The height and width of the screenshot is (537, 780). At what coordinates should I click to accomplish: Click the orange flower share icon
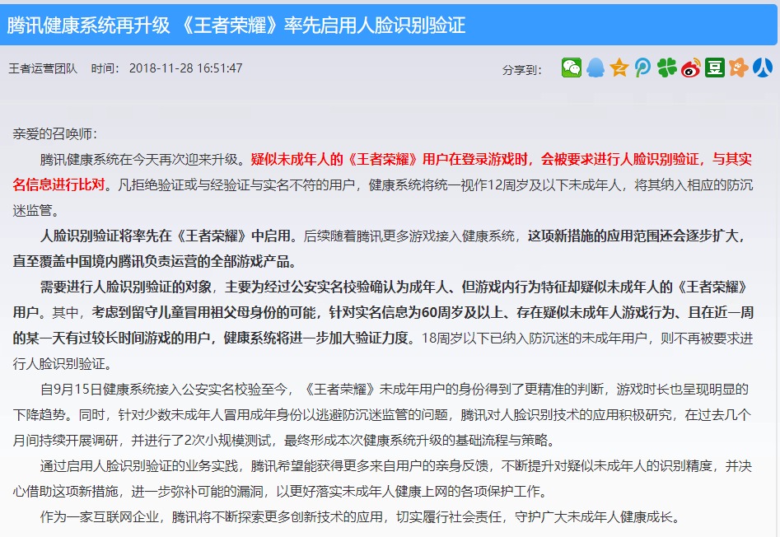pos(739,68)
